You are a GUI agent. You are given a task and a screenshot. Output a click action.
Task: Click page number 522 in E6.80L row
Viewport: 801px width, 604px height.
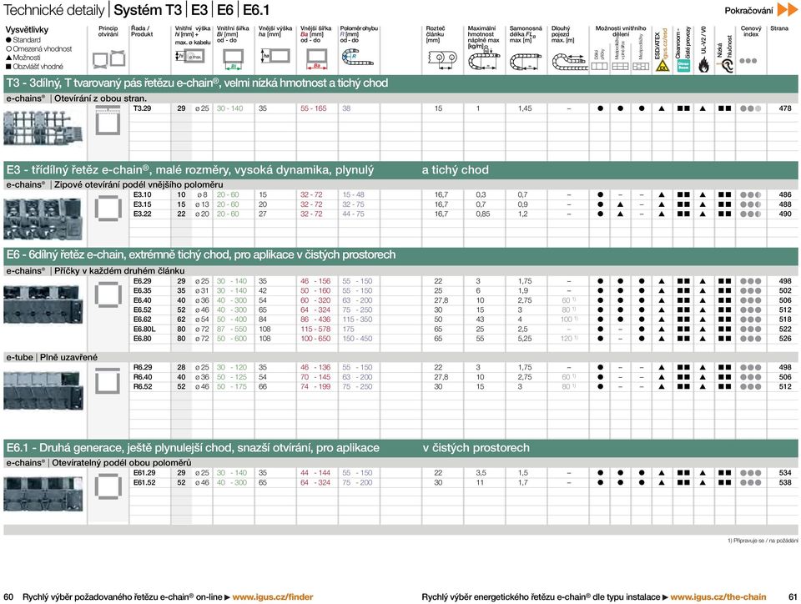pos(785,329)
